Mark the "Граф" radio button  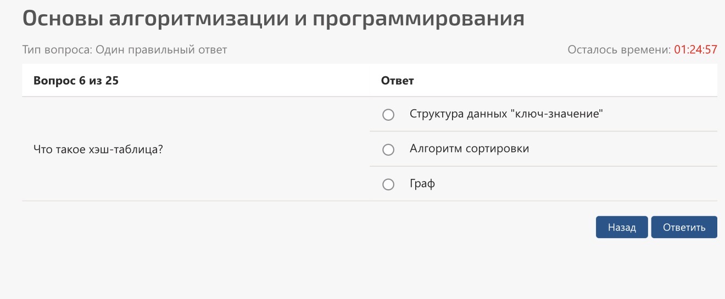pyautogui.click(x=388, y=184)
